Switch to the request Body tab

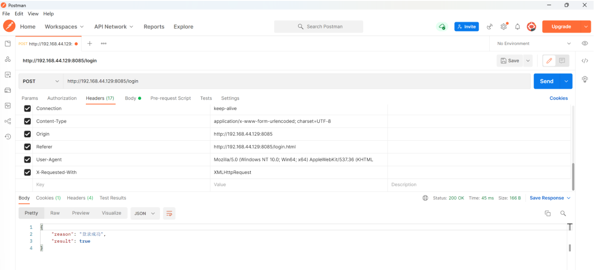(133, 98)
